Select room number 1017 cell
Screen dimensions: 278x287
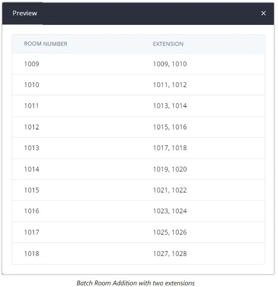point(31,232)
